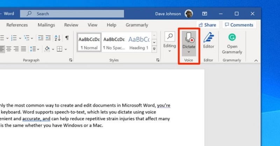Viewport: 280px width, 146px height.
Task: Click the borders grid icon
Action: coord(59,49)
